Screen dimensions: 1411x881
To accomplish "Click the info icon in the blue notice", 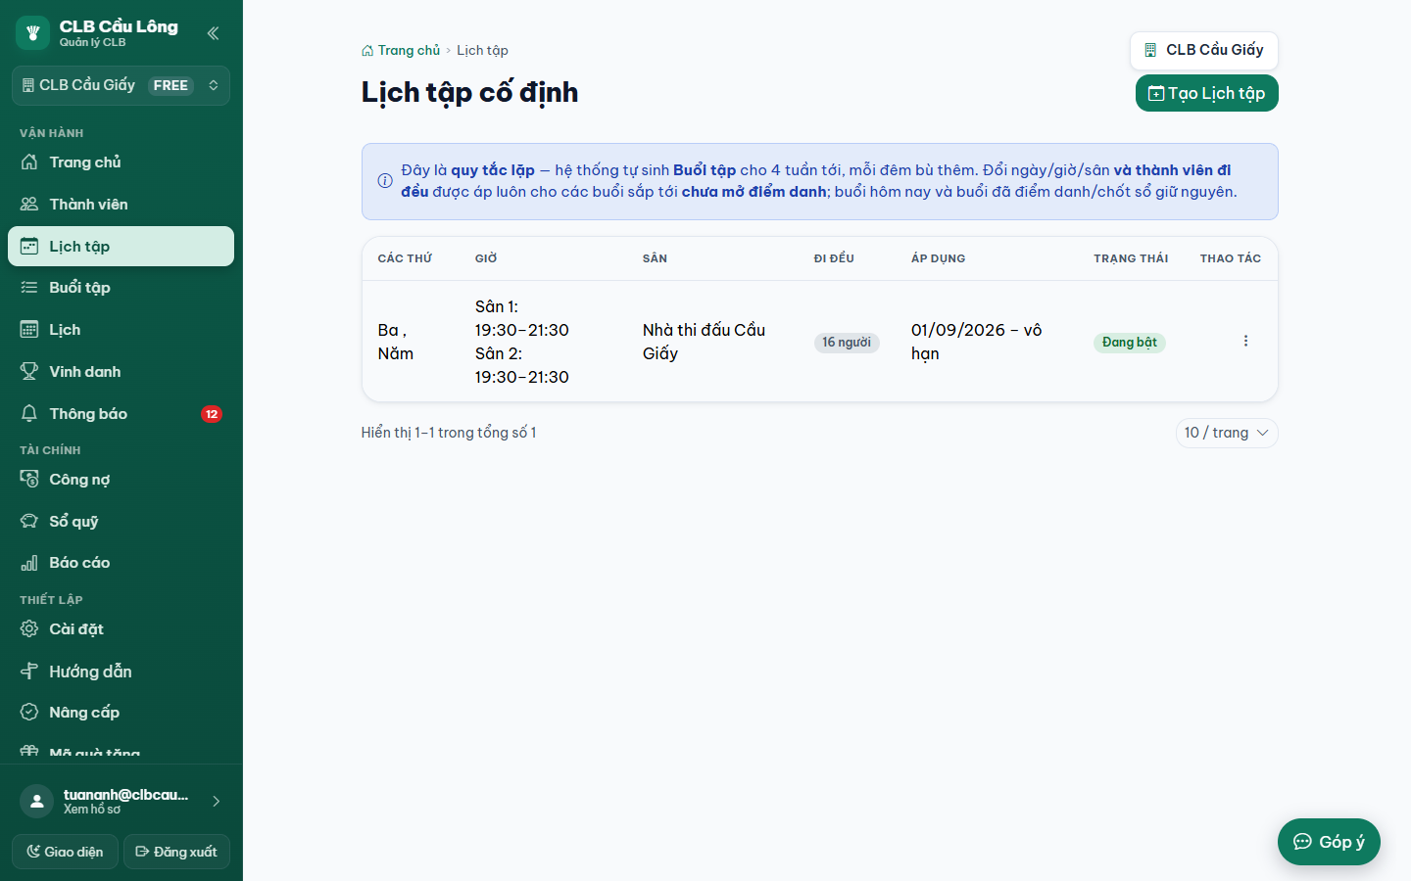I will (385, 181).
